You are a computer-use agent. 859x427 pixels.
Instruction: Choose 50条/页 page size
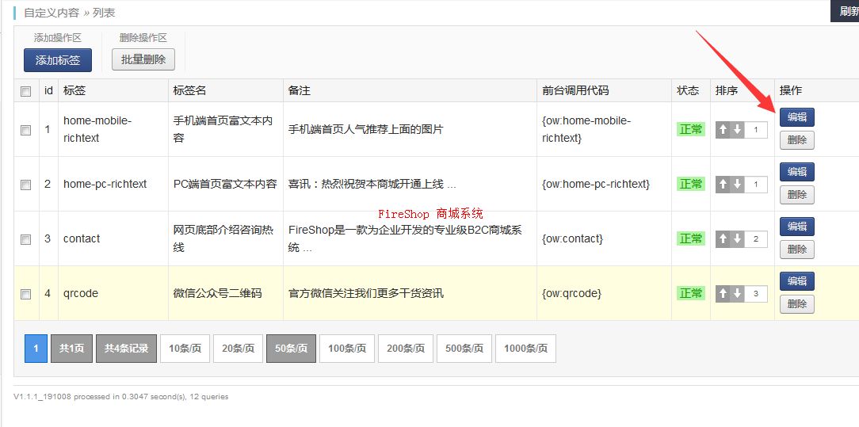coord(292,349)
